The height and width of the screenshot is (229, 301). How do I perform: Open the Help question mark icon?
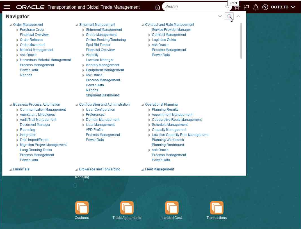265,7
